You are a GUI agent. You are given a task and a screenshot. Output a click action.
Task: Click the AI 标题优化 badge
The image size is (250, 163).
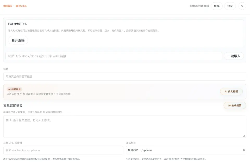tap(14, 89)
